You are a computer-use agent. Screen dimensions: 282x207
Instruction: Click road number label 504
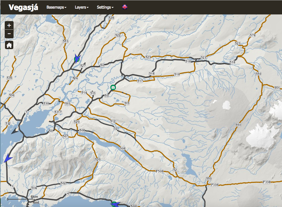point(34,188)
